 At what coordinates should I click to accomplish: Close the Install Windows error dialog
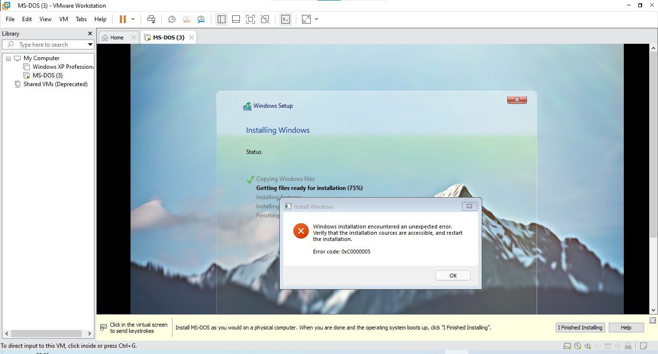coord(470,206)
